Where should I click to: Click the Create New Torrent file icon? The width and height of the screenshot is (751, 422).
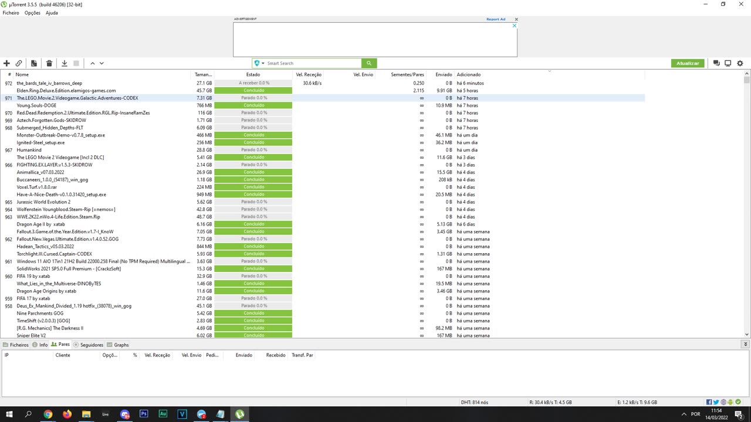(34, 63)
